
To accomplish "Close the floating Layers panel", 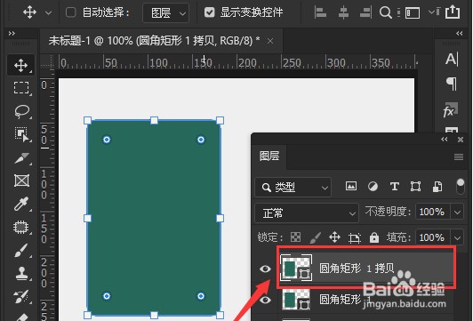I will click(x=461, y=139).
